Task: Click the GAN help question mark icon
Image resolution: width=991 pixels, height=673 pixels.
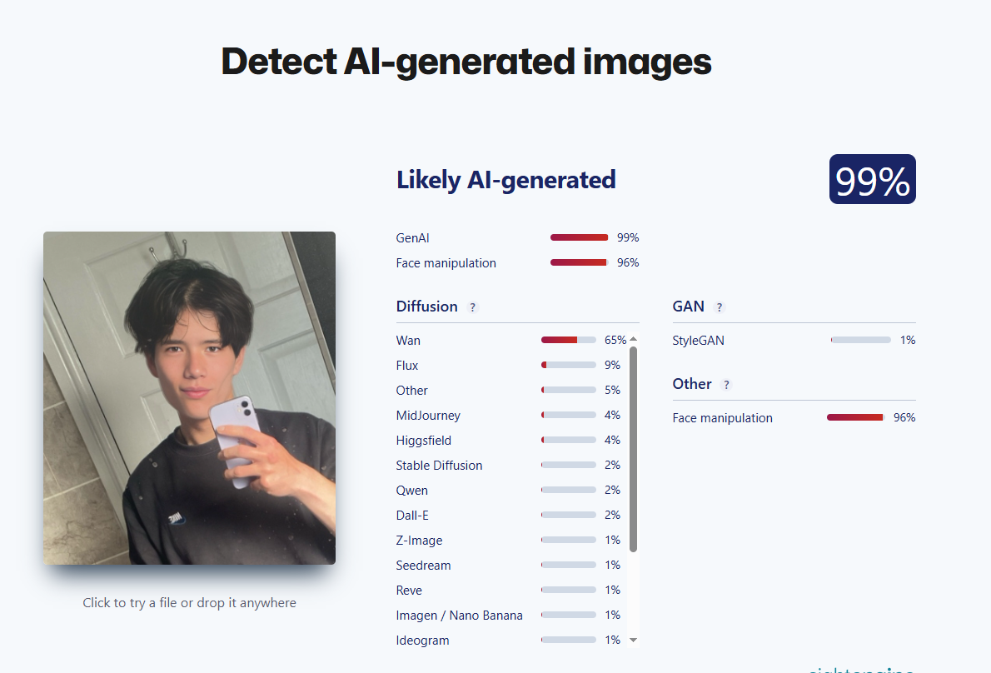Action: coord(719,307)
